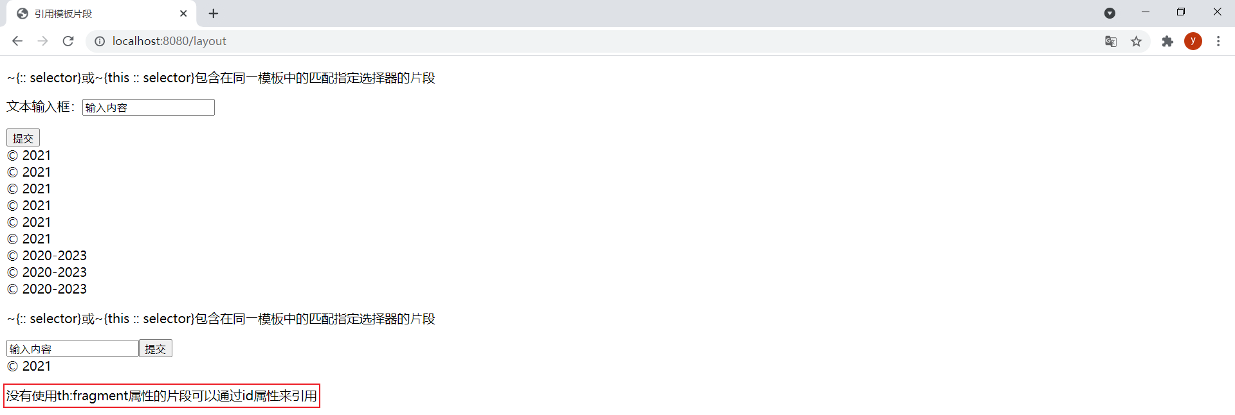
Task: Reload the localhost page
Action: coord(68,41)
